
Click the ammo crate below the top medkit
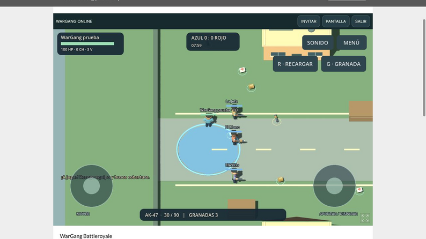pyautogui.click(x=251, y=87)
